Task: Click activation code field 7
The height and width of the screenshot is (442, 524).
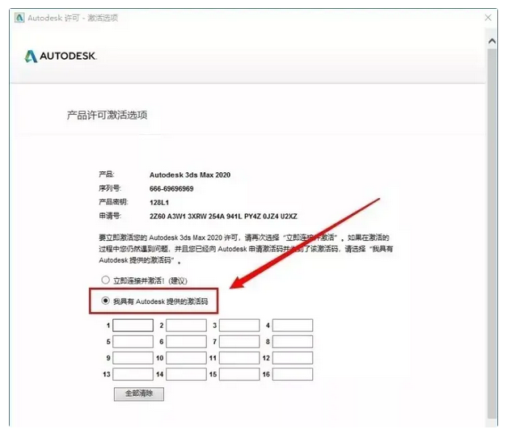Action: [x=239, y=342]
